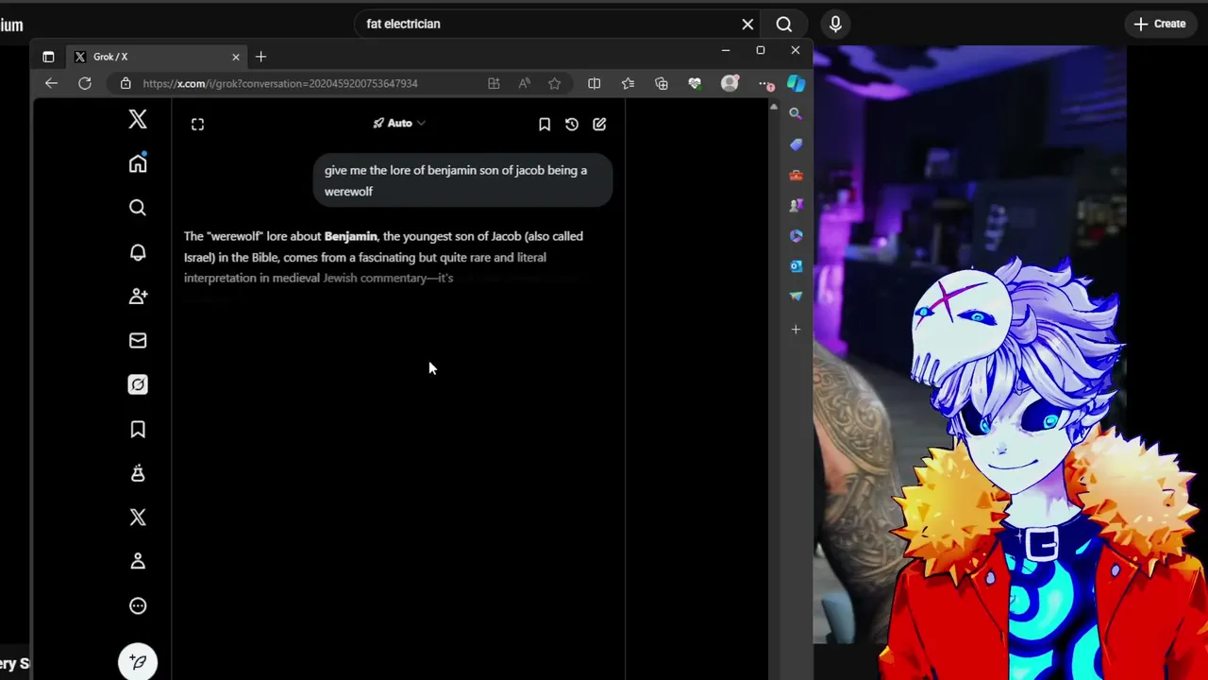Expand Grok chat to fullscreen
Screen dimensions: 1208x680
(x=197, y=124)
